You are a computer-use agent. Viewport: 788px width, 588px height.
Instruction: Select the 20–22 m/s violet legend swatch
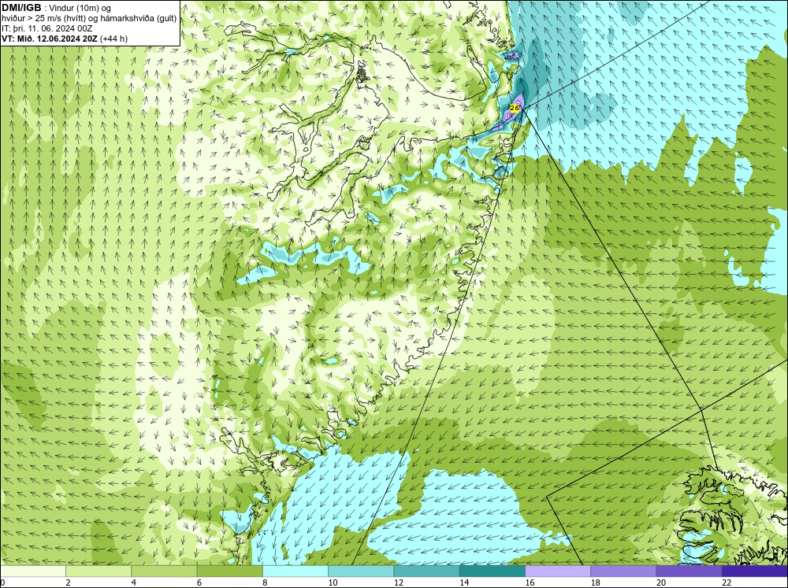pyautogui.click(x=689, y=571)
